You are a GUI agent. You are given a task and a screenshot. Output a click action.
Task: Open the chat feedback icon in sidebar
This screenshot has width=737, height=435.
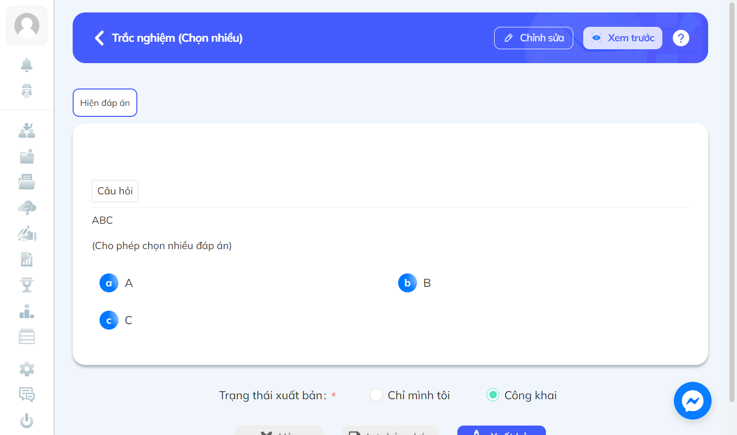click(x=27, y=395)
